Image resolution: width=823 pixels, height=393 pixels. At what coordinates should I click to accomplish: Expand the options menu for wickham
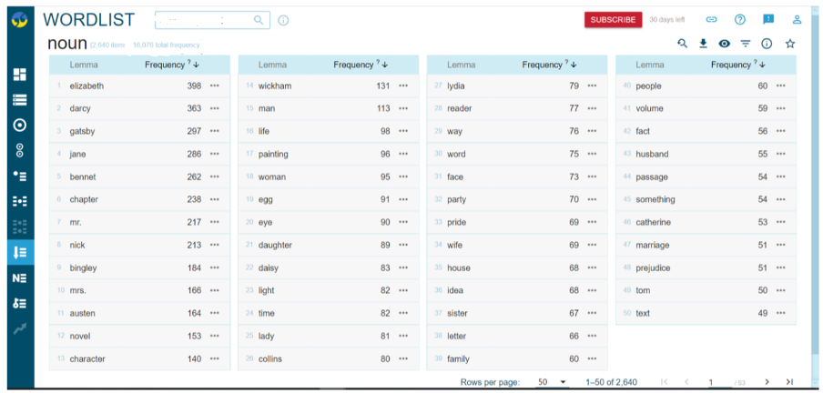click(x=403, y=86)
